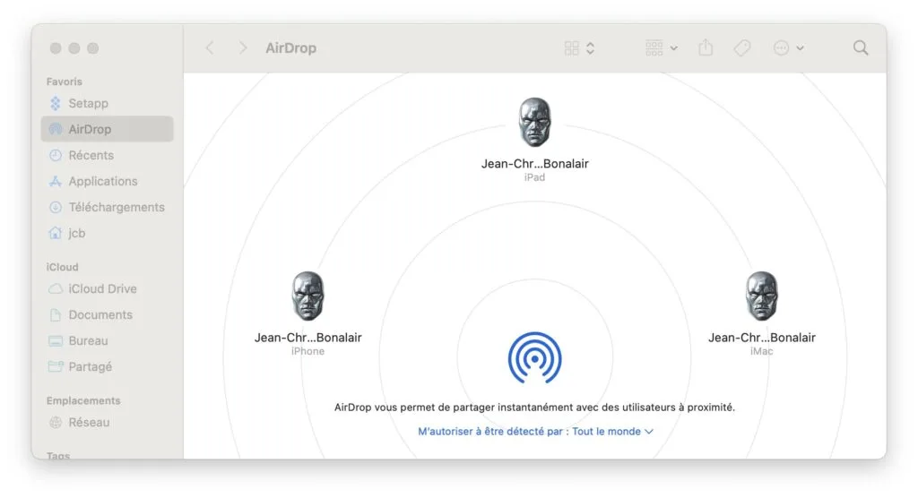Go to Téléchargements in the sidebar
This screenshot has width=918, height=498.
coord(108,207)
